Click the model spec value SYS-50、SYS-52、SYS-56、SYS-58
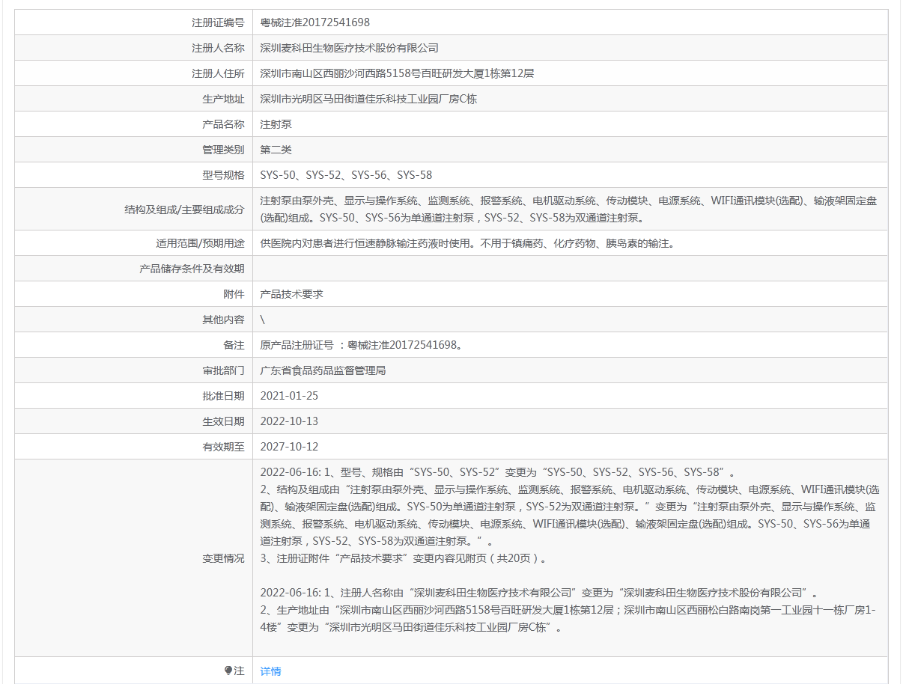 tap(346, 175)
